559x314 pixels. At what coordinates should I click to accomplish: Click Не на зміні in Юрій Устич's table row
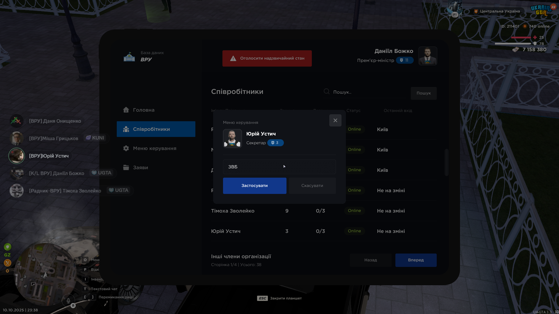tap(391, 231)
